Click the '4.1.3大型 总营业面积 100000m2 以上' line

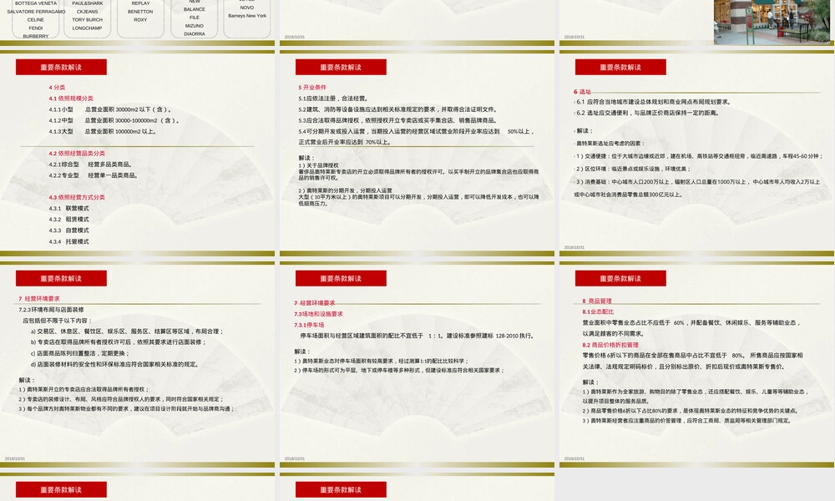(x=102, y=131)
